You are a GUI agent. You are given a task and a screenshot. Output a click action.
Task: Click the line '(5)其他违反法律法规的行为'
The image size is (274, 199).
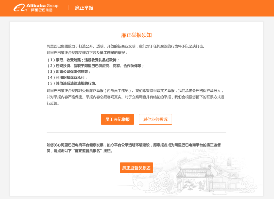tap(72, 83)
